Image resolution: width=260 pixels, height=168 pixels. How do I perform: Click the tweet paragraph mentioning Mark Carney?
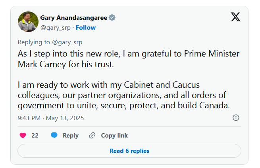pyautogui.click(x=128, y=59)
